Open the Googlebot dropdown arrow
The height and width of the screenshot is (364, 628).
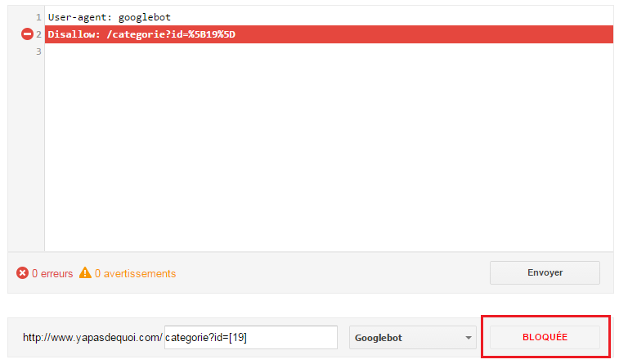coord(469,338)
